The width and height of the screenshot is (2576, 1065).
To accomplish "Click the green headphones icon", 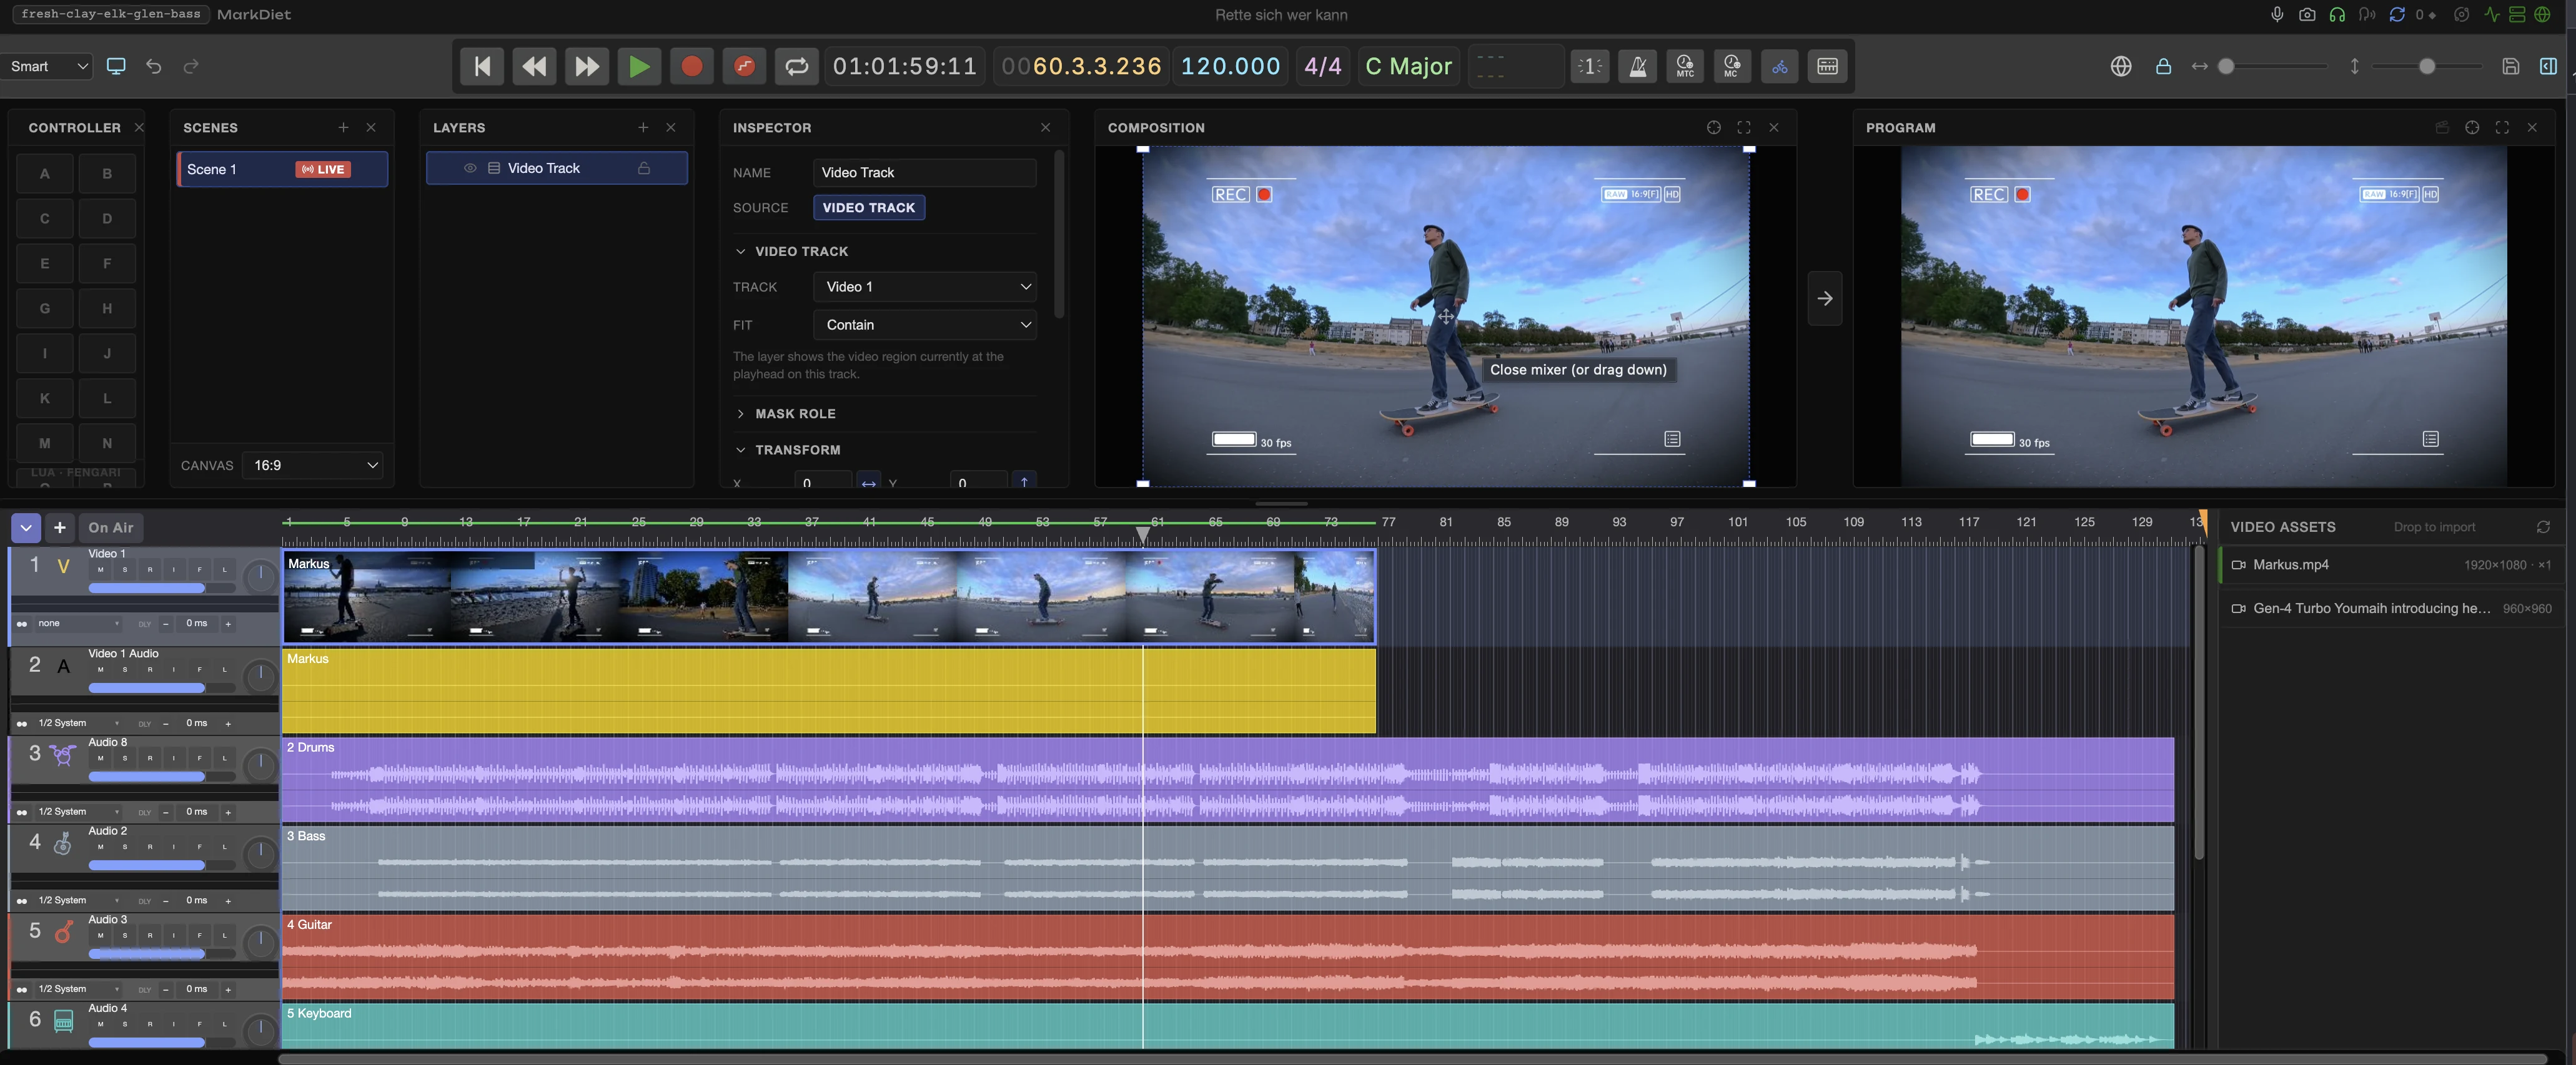I will (2337, 14).
